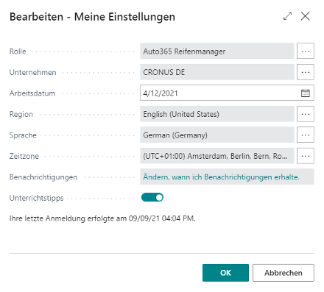Open the Zeitzone lookup ellipsis button
The width and height of the screenshot is (324, 292).
click(305, 156)
